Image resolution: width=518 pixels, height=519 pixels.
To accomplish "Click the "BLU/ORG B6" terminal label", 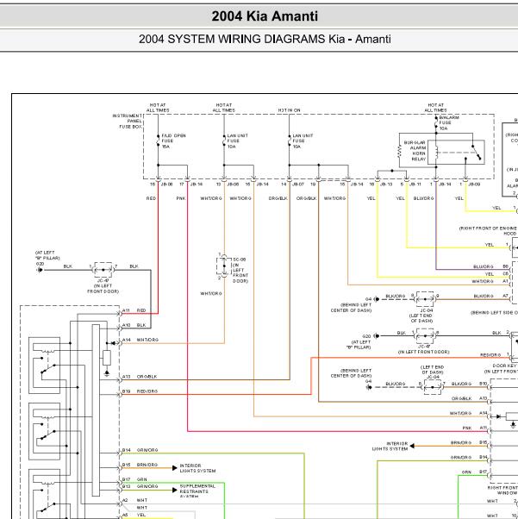I will [x=491, y=266].
